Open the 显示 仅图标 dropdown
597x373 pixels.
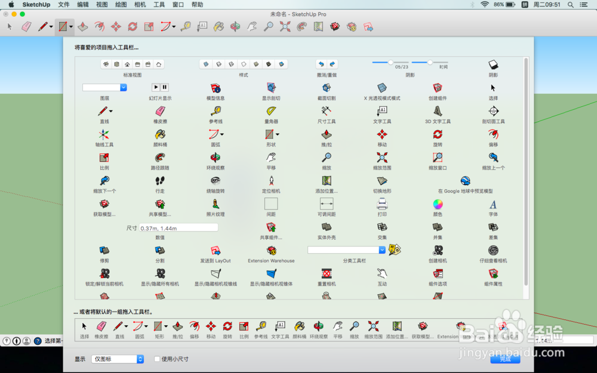118,359
